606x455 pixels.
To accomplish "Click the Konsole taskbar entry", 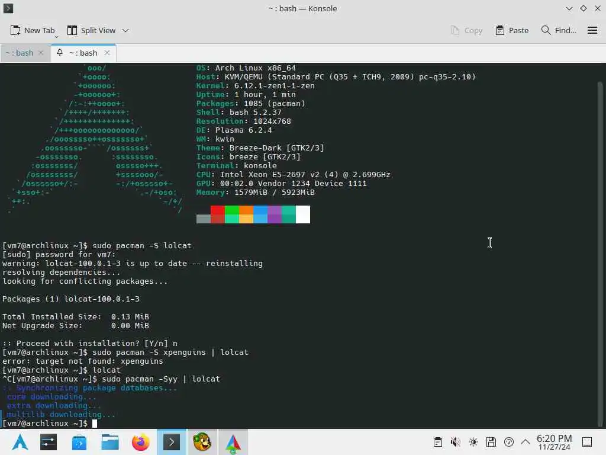I will pos(172,442).
